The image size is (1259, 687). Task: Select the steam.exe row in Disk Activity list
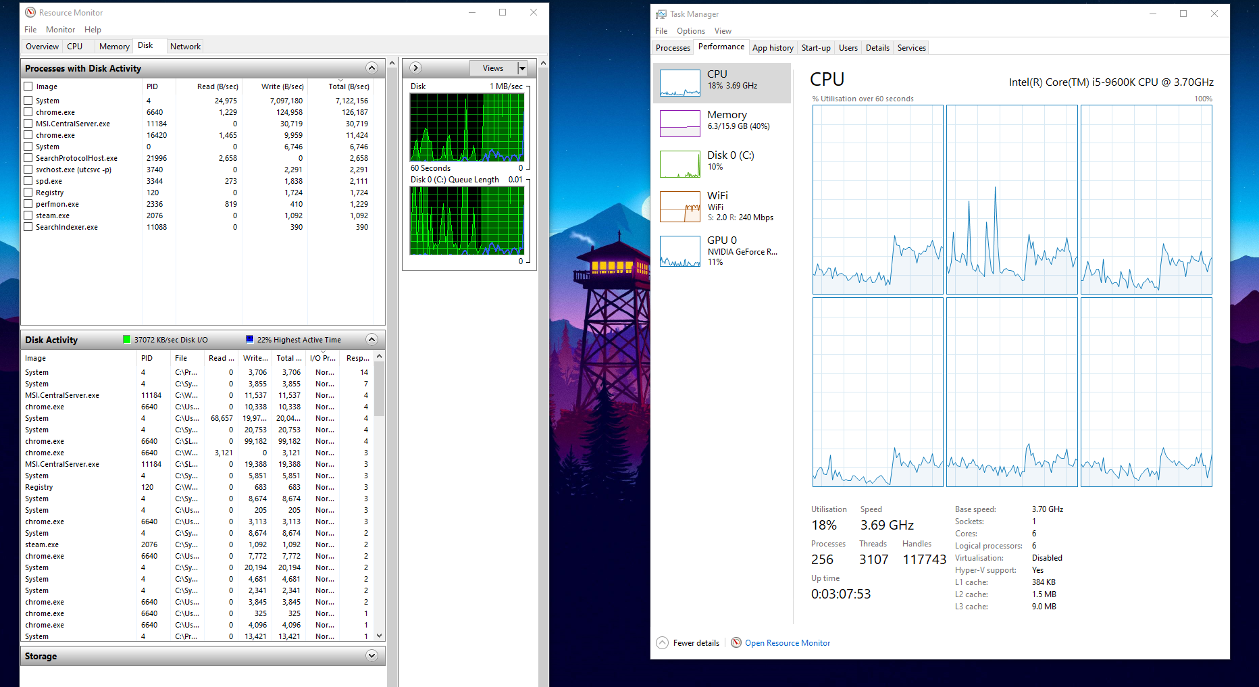[197, 544]
